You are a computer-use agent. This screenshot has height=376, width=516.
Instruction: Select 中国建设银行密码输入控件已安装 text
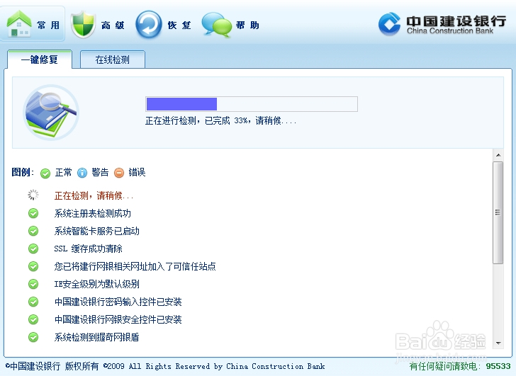118,302
